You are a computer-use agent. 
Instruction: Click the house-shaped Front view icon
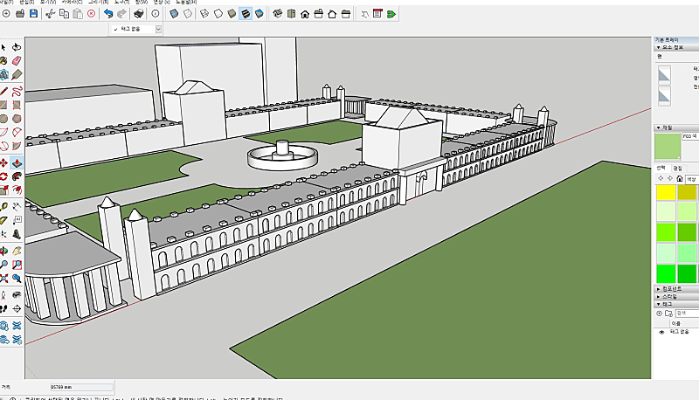pyautogui.click(x=304, y=14)
